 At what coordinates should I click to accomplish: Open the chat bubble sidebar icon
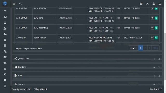coord(5,80)
